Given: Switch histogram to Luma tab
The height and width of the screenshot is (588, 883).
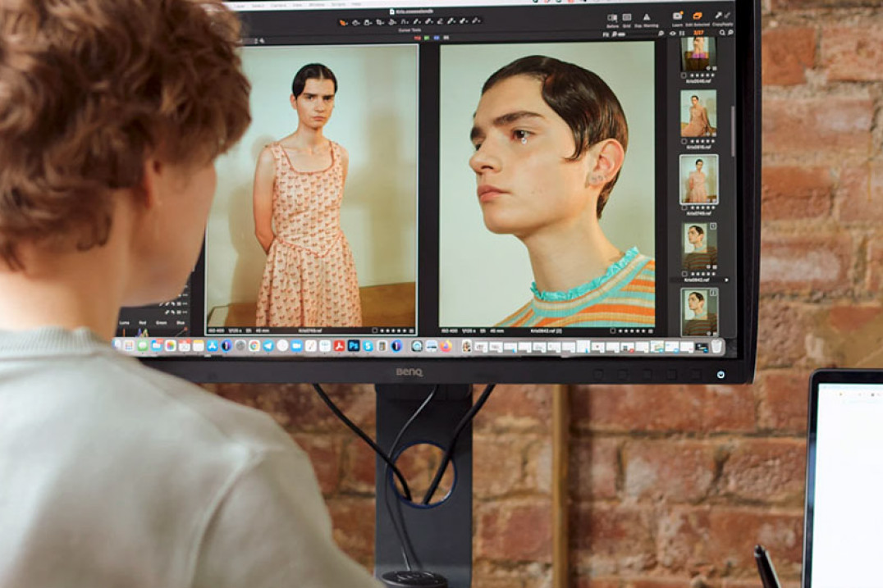Looking at the screenshot, I should (125, 322).
